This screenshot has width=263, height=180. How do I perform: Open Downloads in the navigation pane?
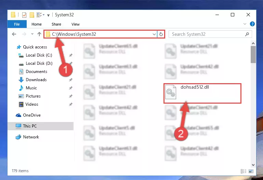pos(36,80)
